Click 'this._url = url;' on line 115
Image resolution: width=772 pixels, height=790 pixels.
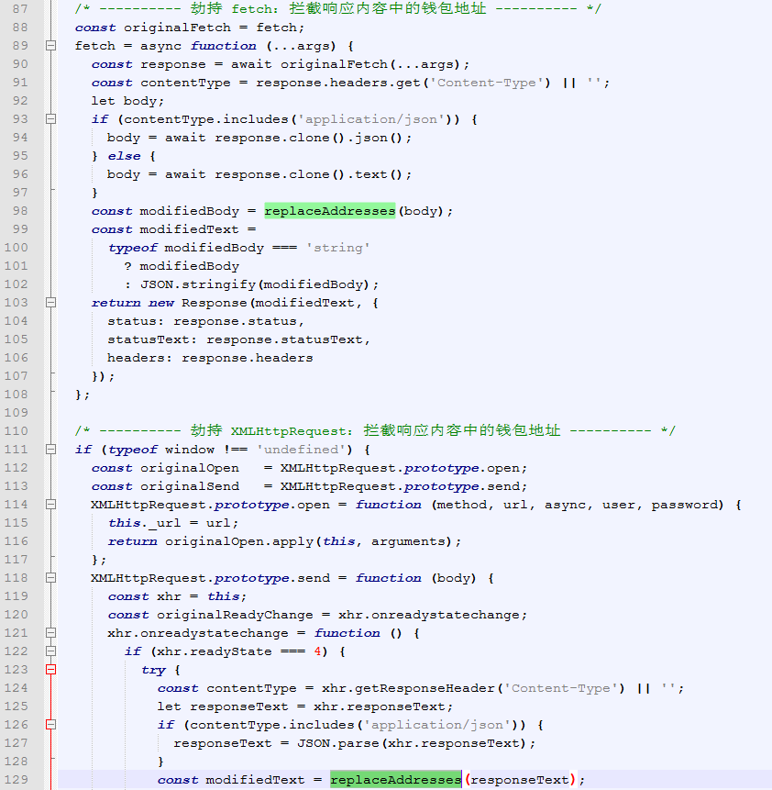[173, 523]
